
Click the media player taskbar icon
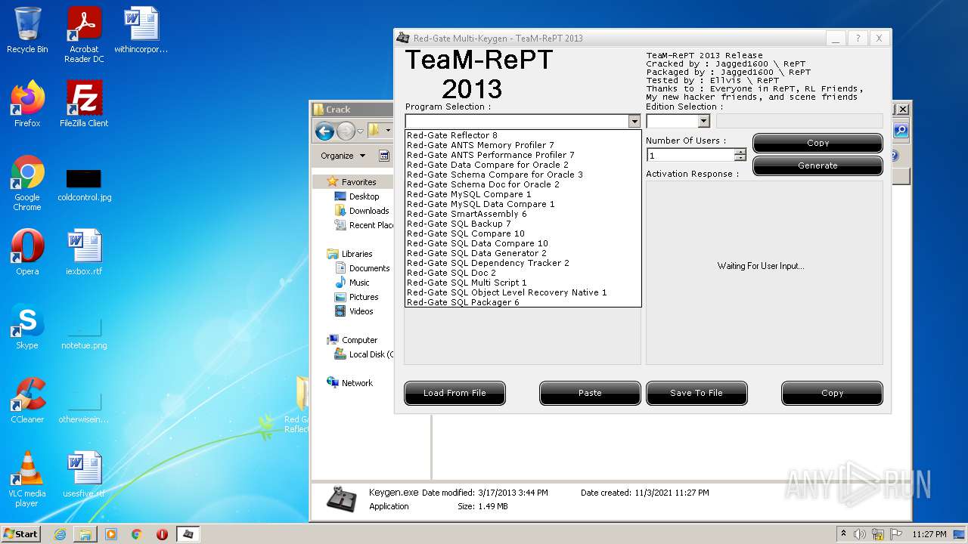point(111,534)
